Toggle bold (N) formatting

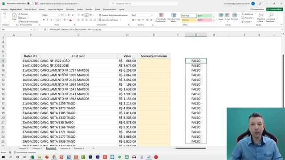(44, 20)
